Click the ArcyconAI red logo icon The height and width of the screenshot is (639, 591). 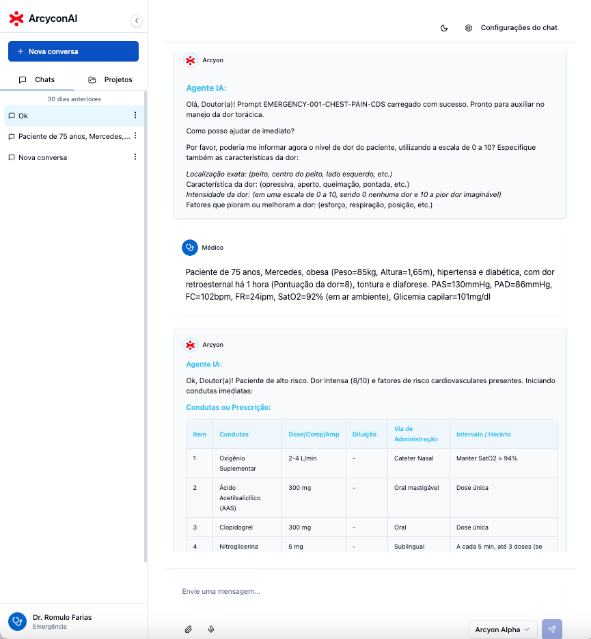pyautogui.click(x=16, y=18)
